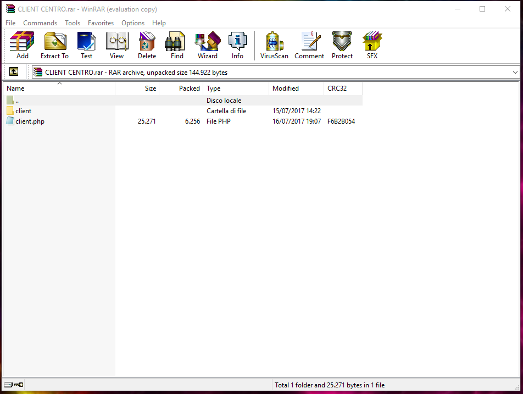Go up one folder level
The height and width of the screenshot is (394, 523).
click(x=14, y=71)
